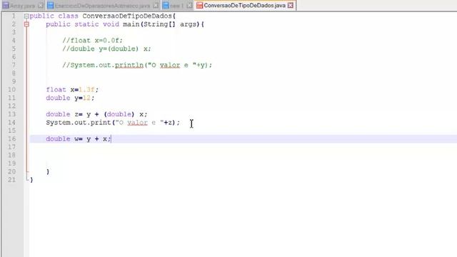This screenshot has width=457, height=257.
Task: Click line number 21 in the margin
Action: (12, 180)
